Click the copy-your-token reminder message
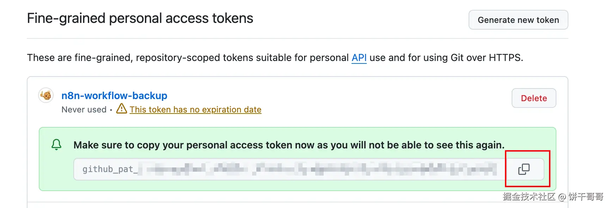 click(289, 145)
